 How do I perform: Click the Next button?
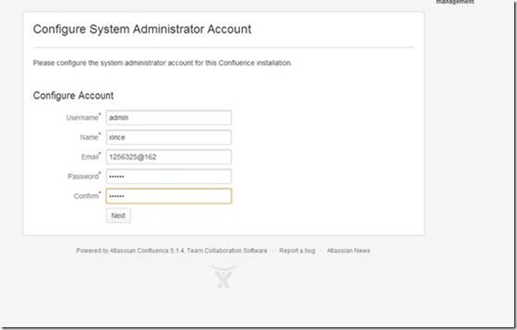tap(118, 216)
